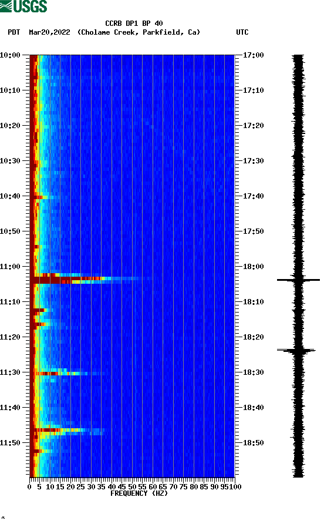Click the '11:10' PDT time label
324x524 pixels.
click(x=10, y=302)
